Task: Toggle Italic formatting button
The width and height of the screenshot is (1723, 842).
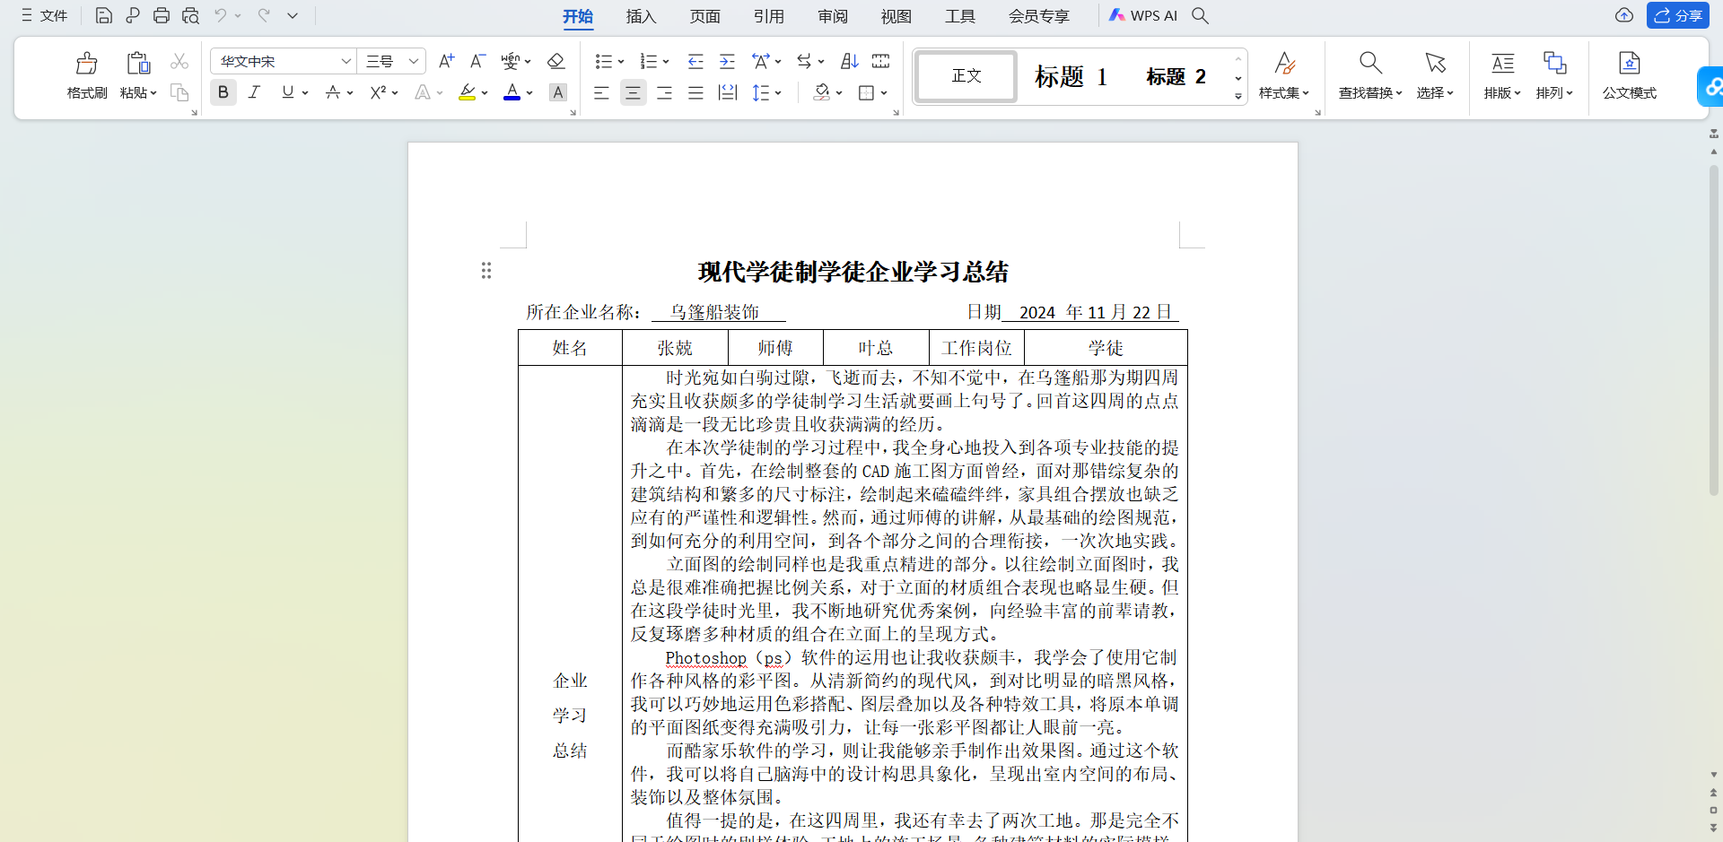Action: (255, 92)
